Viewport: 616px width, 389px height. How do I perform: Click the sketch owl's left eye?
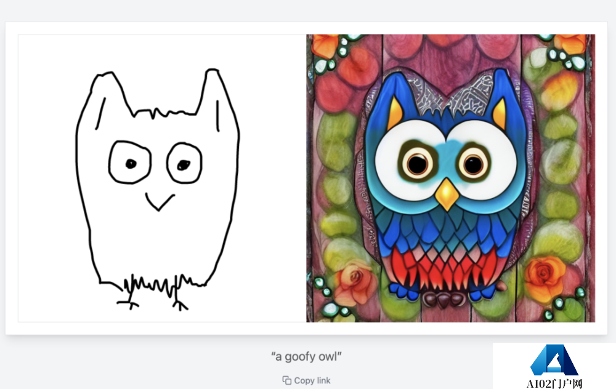pyautogui.click(x=130, y=162)
